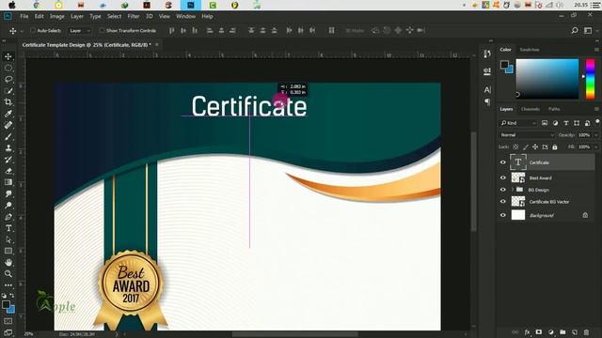Viewport: 602px width, 338px height.
Task: Open the blend mode Normal dropdown
Action: click(x=527, y=135)
